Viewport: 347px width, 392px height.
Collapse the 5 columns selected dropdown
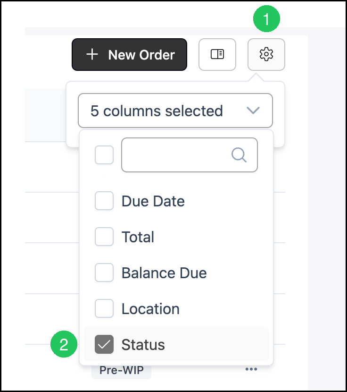(x=175, y=111)
